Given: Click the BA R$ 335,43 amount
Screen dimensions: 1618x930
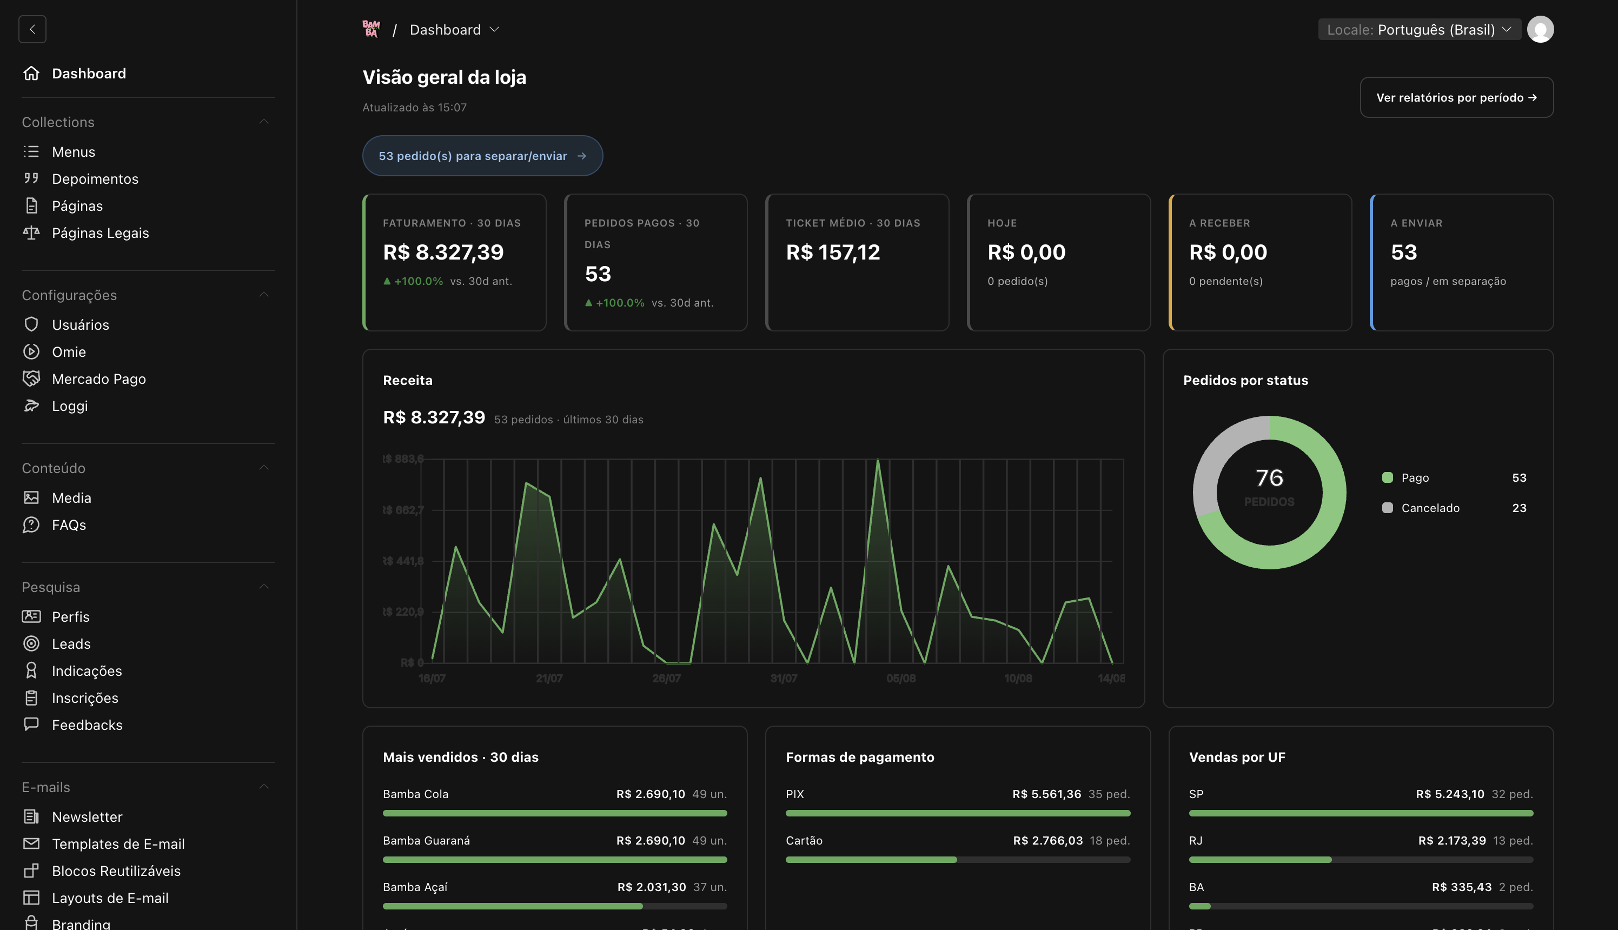Looking at the screenshot, I should pyautogui.click(x=1462, y=887).
